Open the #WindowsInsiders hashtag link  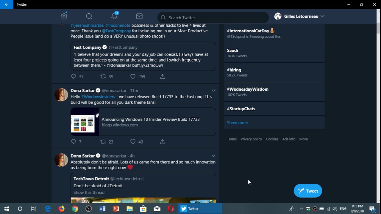pyautogui.click(x=98, y=97)
